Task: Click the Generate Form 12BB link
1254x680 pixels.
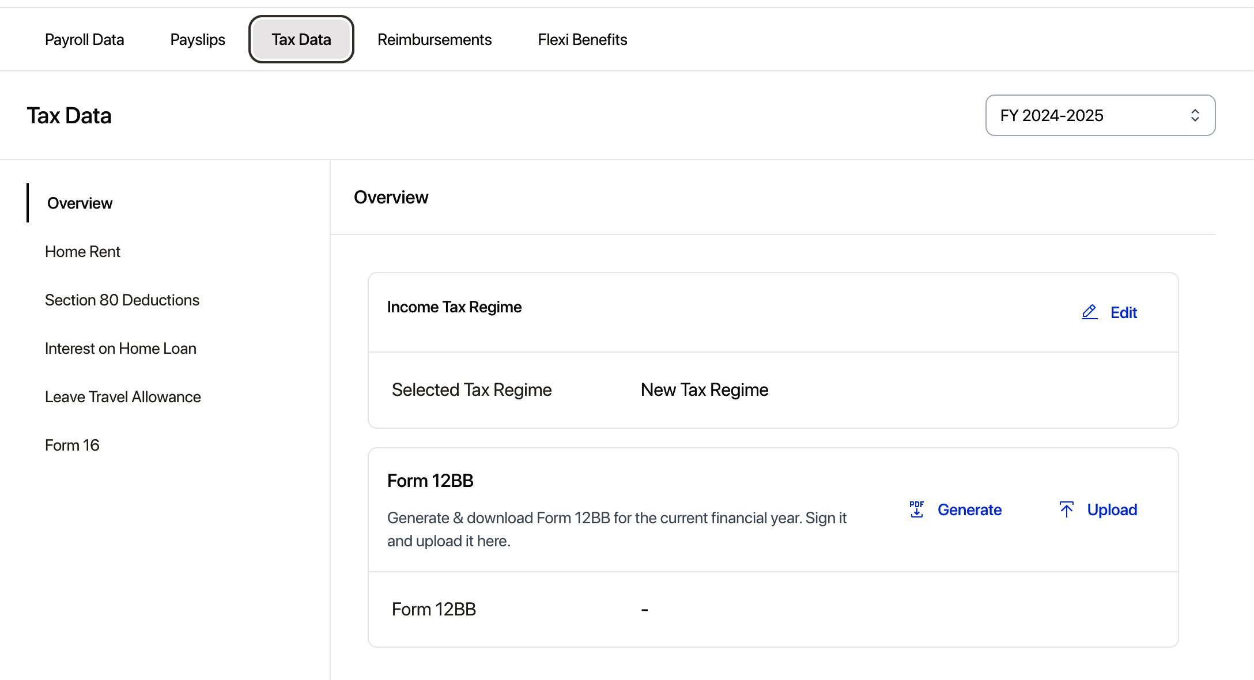Action: pos(969,509)
